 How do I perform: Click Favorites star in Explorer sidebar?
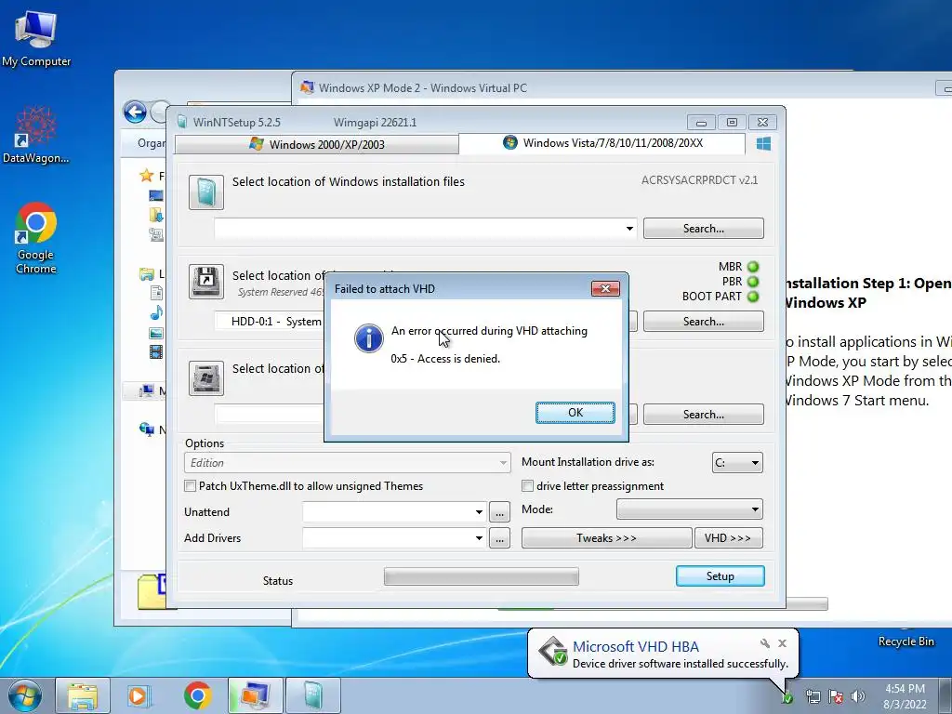point(146,176)
